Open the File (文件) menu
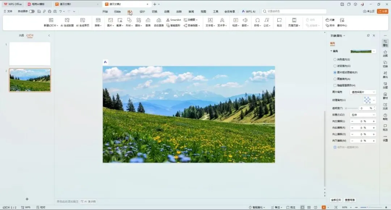 point(8,12)
